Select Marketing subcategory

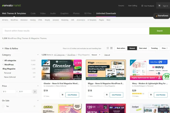pyautogui.click(x=65, y=20)
